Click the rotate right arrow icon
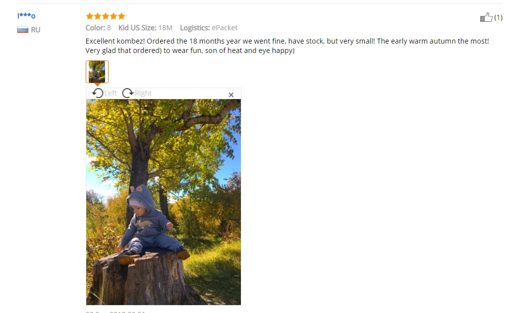Screen dimensions: 514x313 click(x=128, y=93)
